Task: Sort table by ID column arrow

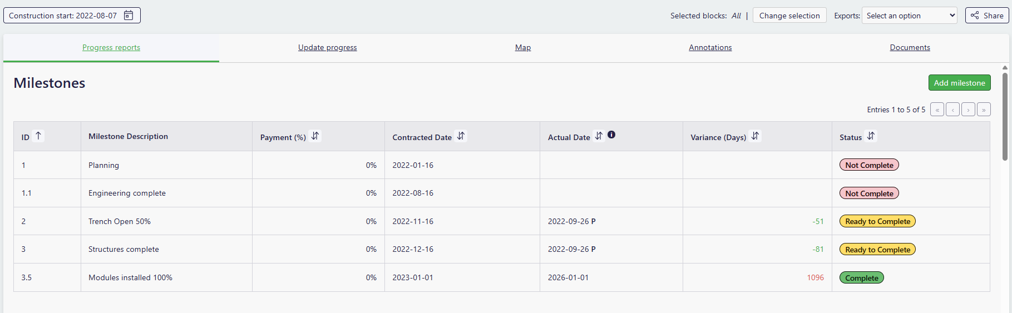Action: click(38, 136)
